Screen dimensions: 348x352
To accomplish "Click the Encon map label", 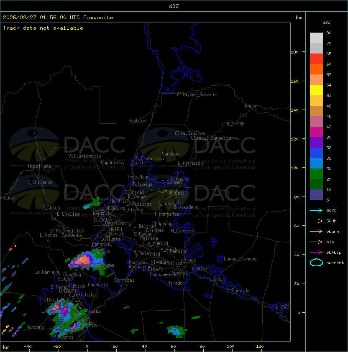I will click(x=251, y=106).
